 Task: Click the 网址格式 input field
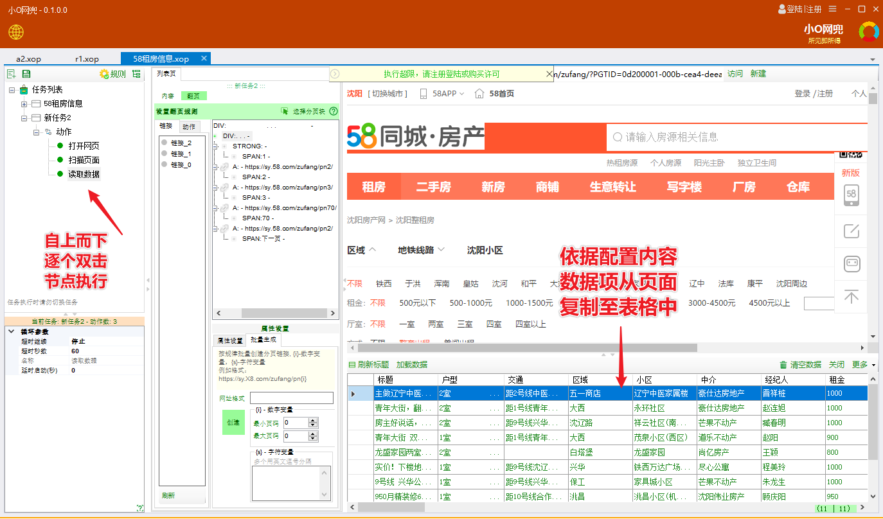click(x=292, y=398)
